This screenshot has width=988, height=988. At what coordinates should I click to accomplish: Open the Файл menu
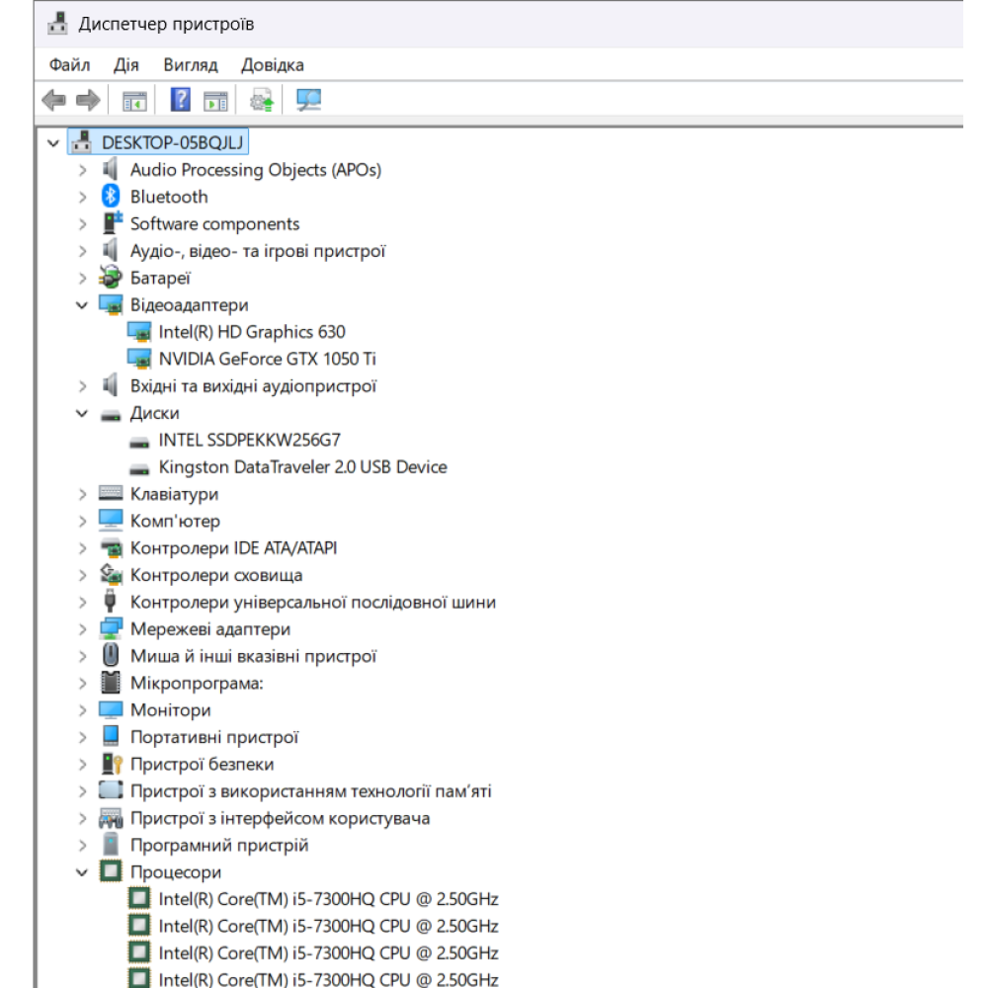[69, 65]
